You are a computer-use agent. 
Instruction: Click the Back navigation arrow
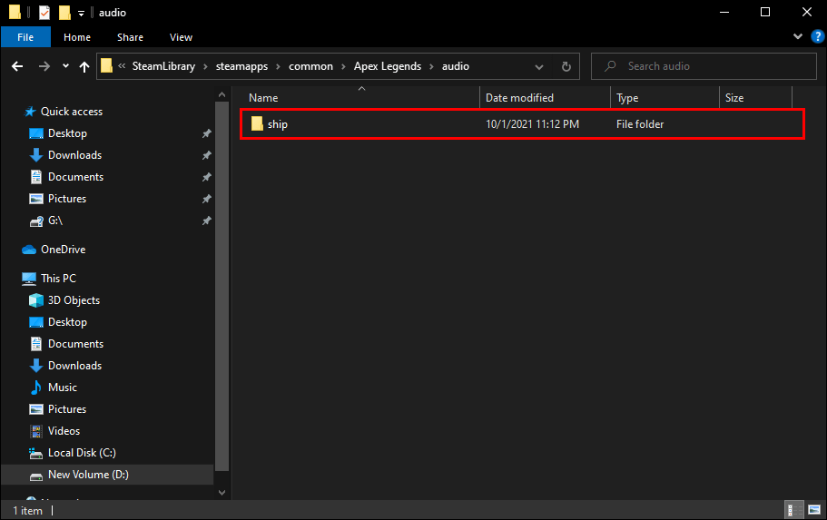[17, 66]
